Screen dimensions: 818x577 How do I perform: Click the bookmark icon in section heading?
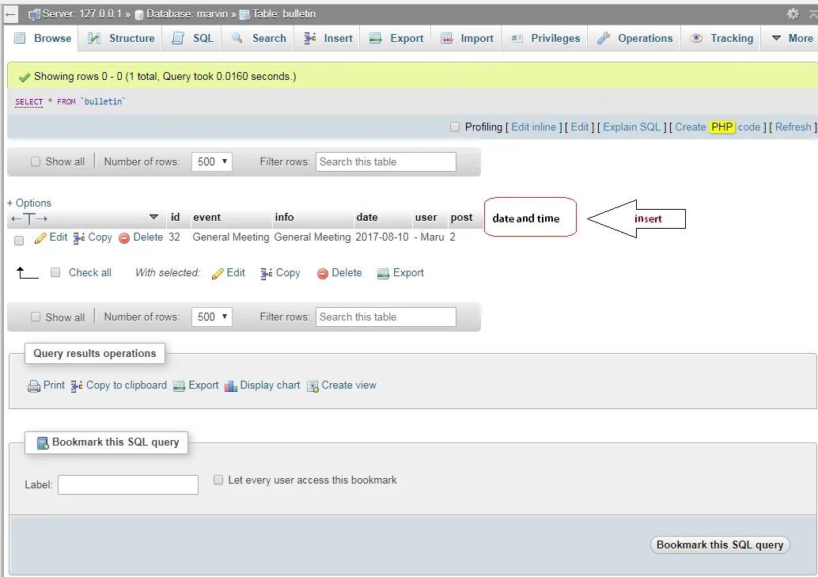[x=43, y=443]
